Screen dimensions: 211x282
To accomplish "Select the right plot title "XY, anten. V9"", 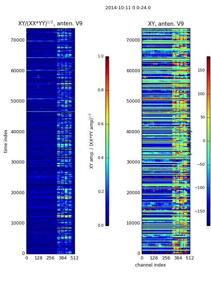I will tap(166, 24).
